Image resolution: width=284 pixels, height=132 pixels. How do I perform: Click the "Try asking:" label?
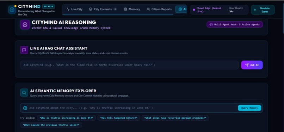coord(28,118)
